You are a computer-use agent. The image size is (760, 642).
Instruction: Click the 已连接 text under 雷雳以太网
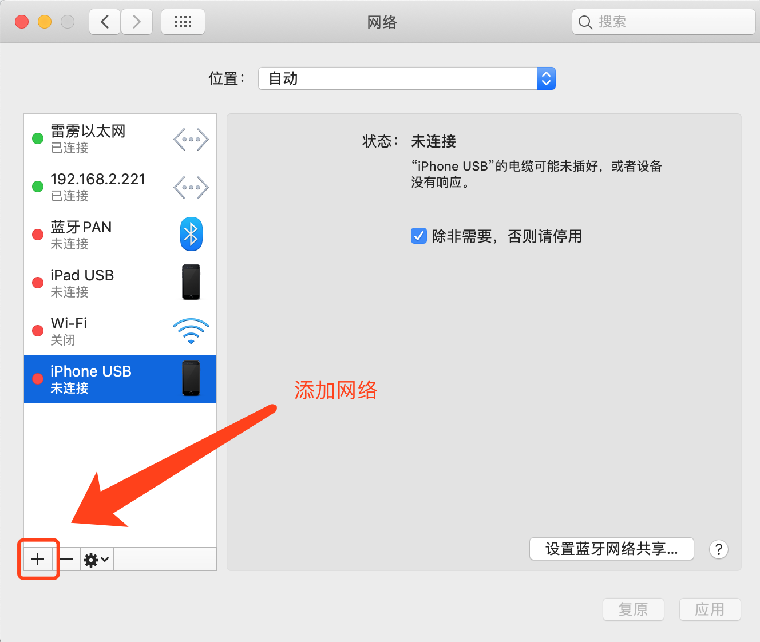tap(69, 148)
